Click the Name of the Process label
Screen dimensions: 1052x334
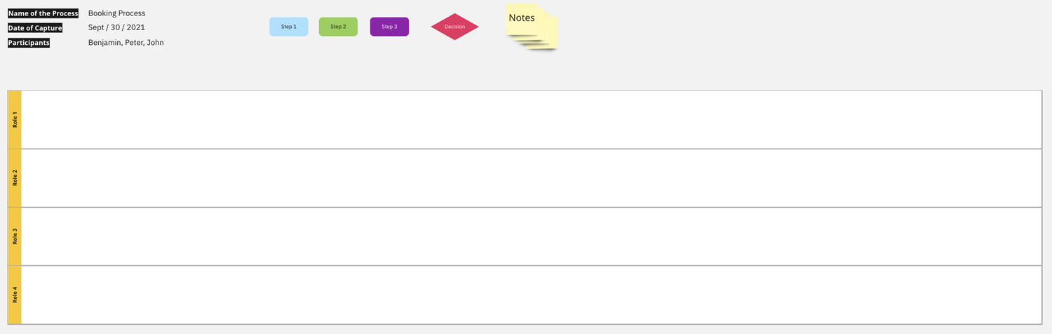(x=43, y=13)
